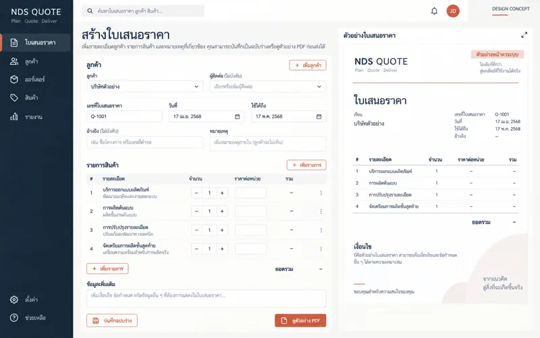
Task: Click preview row จัดเตรียมการผลิตขั้นสุดท้าย
Action: click(435, 206)
